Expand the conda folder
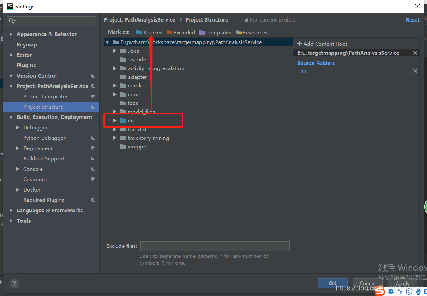The height and width of the screenshot is (296, 427). pyautogui.click(x=115, y=86)
